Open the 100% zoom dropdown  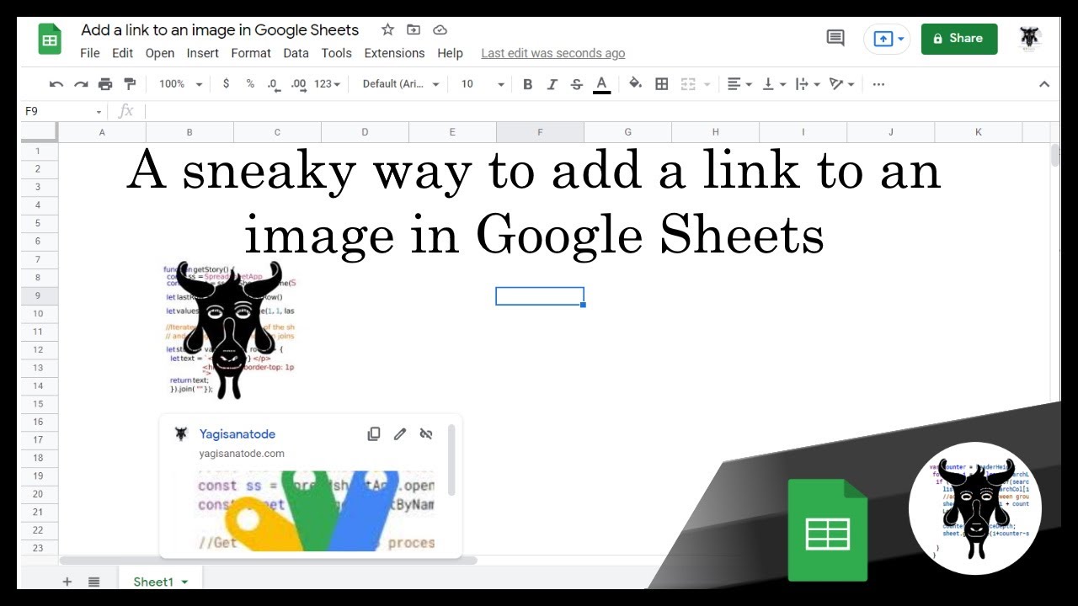(x=180, y=84)
